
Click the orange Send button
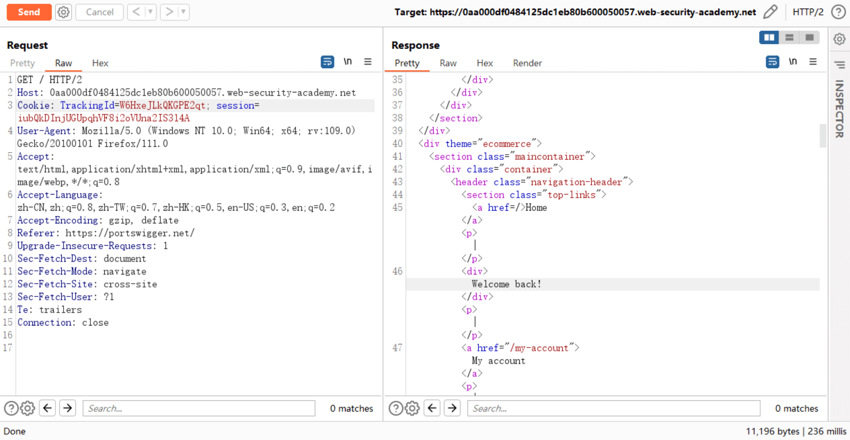point(29,12)
